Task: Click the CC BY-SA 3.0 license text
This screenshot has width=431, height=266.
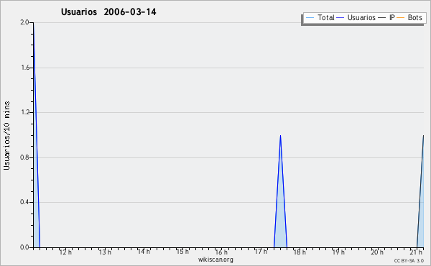Action: click(409, 260)
